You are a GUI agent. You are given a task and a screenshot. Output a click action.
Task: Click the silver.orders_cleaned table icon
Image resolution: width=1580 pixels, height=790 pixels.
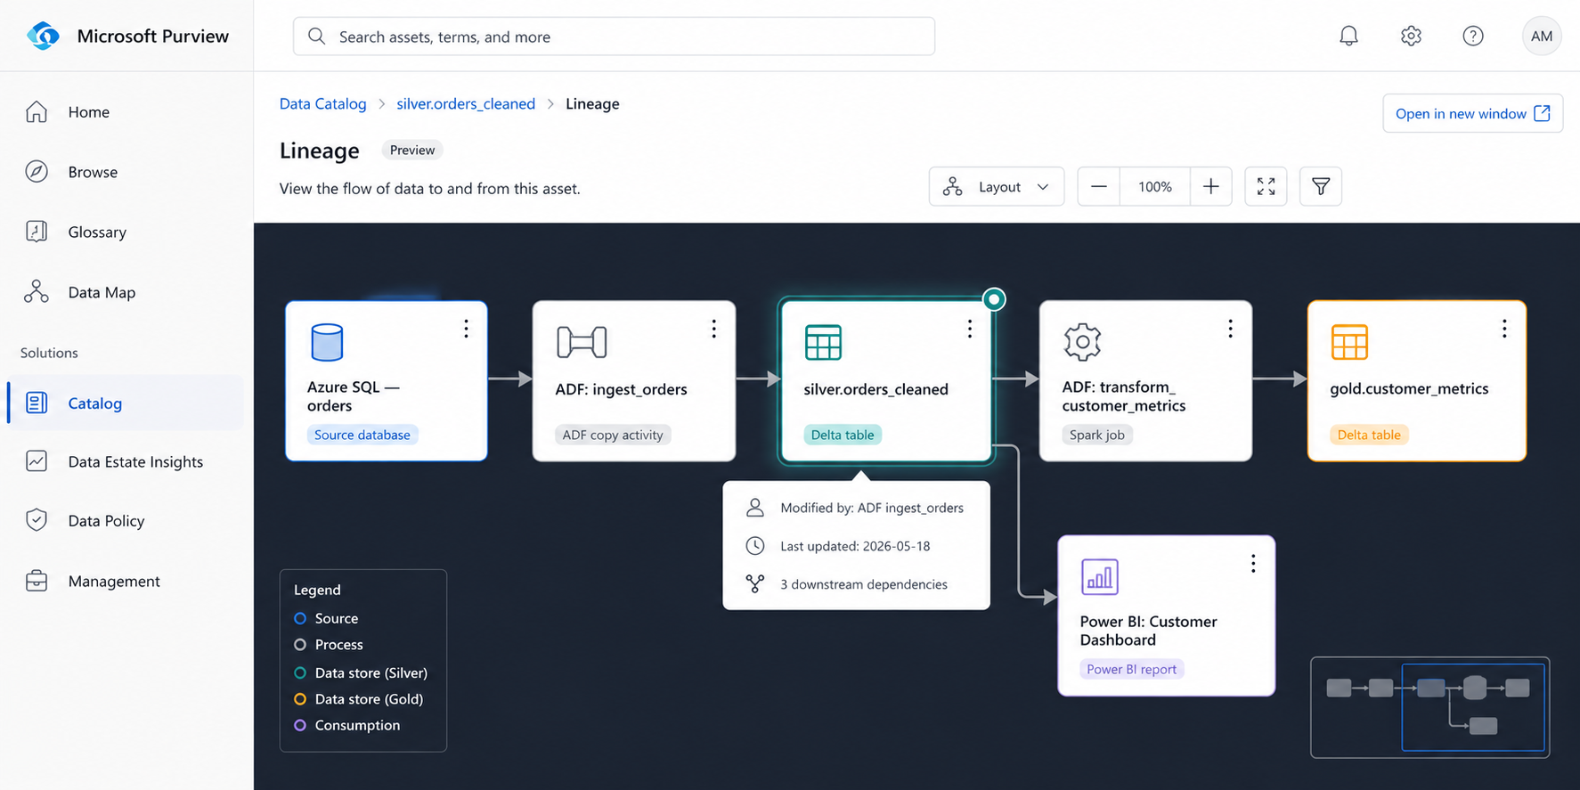pyautogui.click(x=823, y=342)
